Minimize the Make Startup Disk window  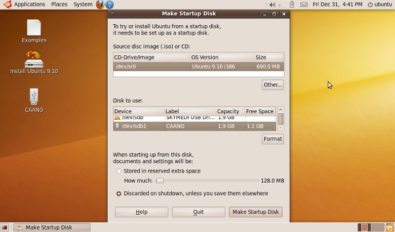click(265, 14)
